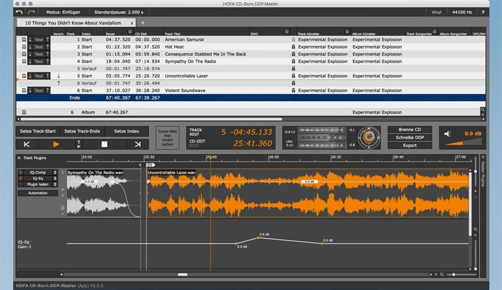Add a new project tab with plus
Image resolution: width=502 pixels, height=290 pixels.
tap(143, 23)
